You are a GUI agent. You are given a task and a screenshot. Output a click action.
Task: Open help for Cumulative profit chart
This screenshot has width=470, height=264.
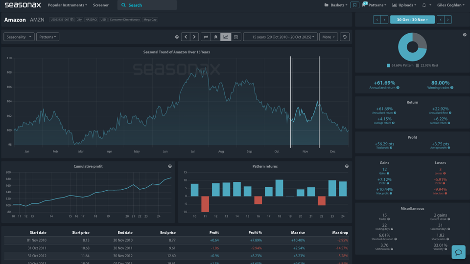coord(170,166)
